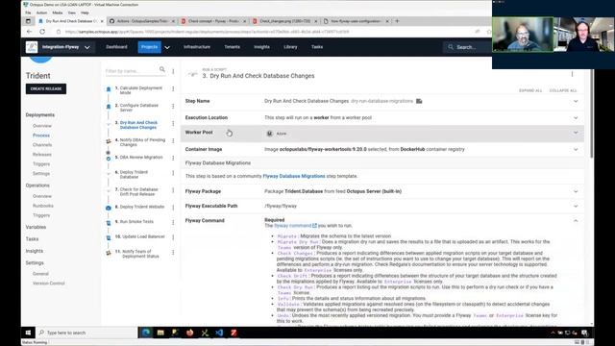The width and height of the screenshot is (615, 346).
Task: Open the Tasks top nav item
Action: (317, 47)
